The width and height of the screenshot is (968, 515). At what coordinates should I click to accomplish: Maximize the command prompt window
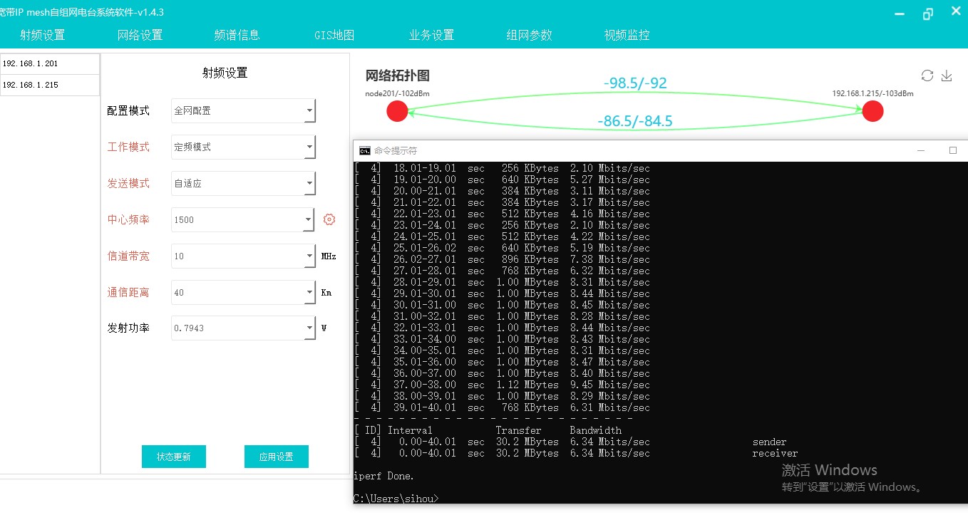[953, 150]
